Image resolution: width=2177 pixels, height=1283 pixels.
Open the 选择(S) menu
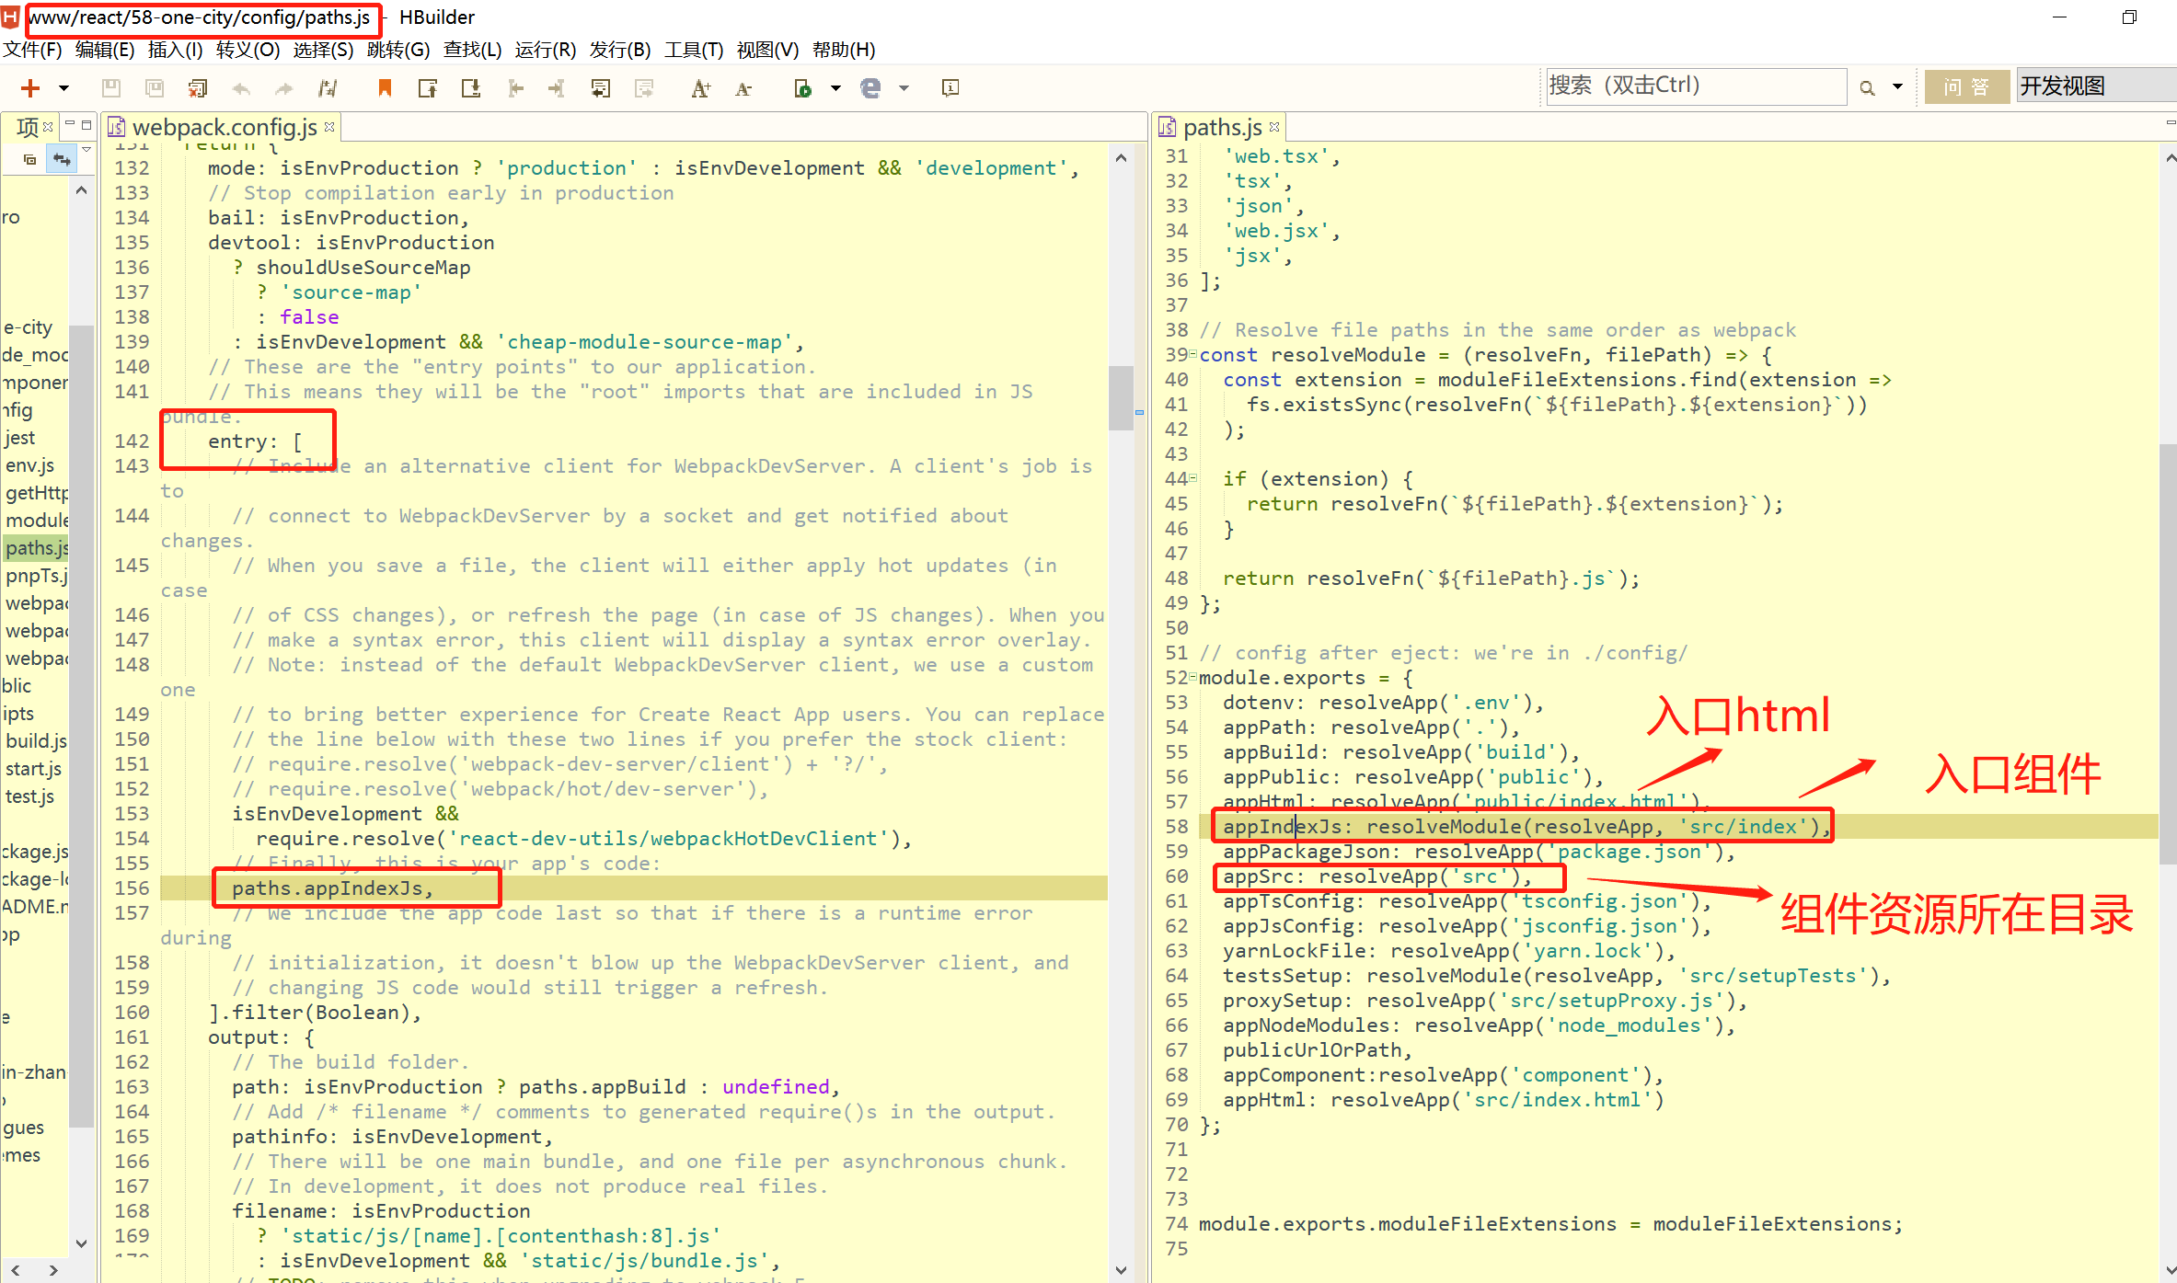[x=323, y=50]
